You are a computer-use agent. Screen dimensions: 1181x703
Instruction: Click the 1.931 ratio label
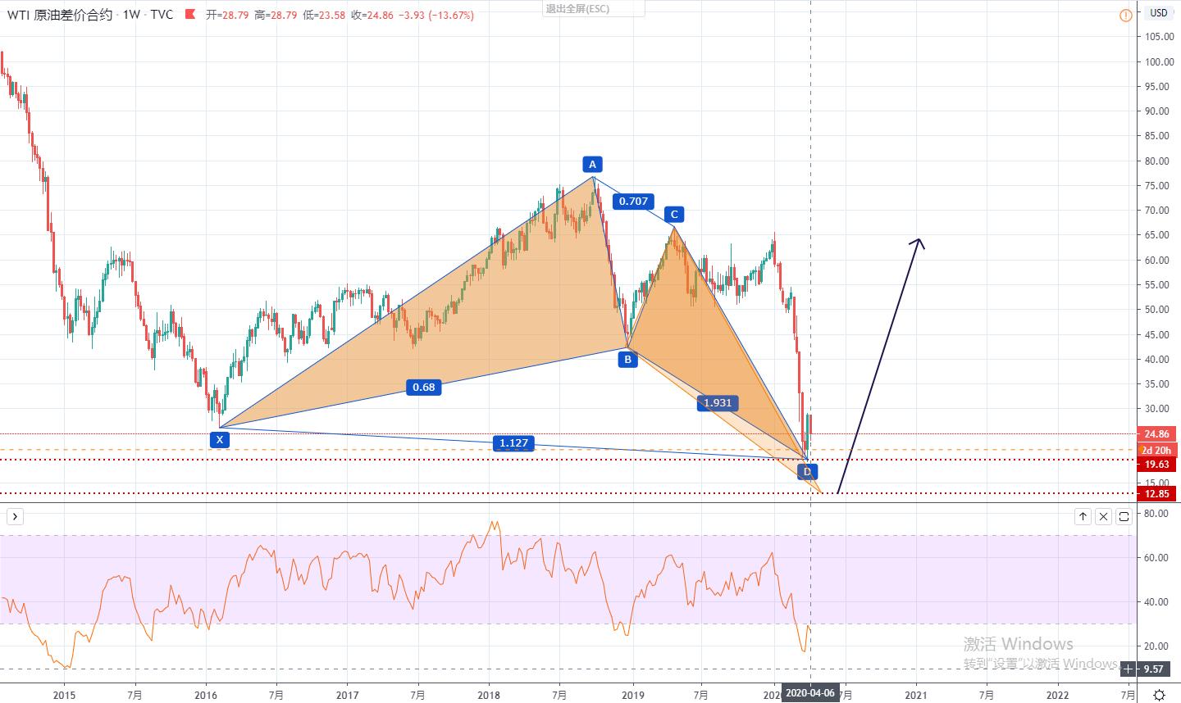(x=718, y=402)
